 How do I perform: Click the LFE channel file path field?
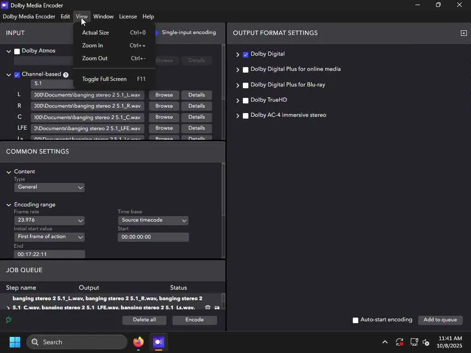point(87,128)
